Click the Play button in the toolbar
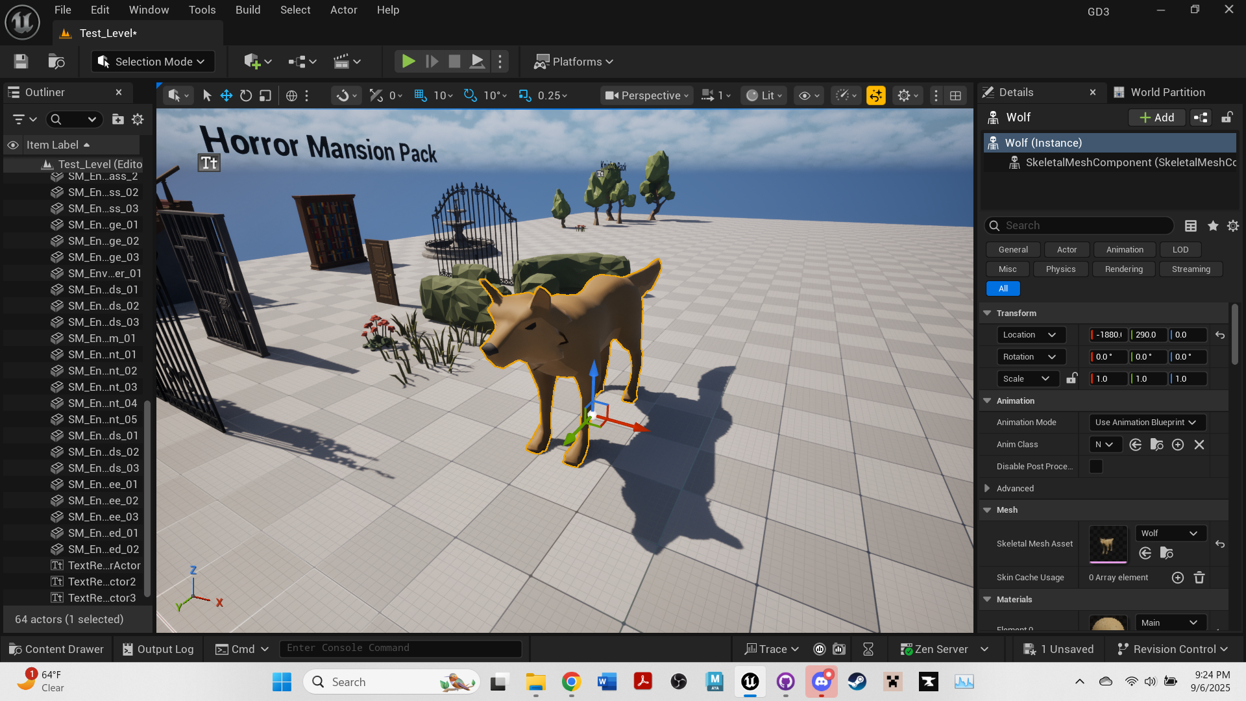Screen dimensions: 1246x701 coord(408,62)
